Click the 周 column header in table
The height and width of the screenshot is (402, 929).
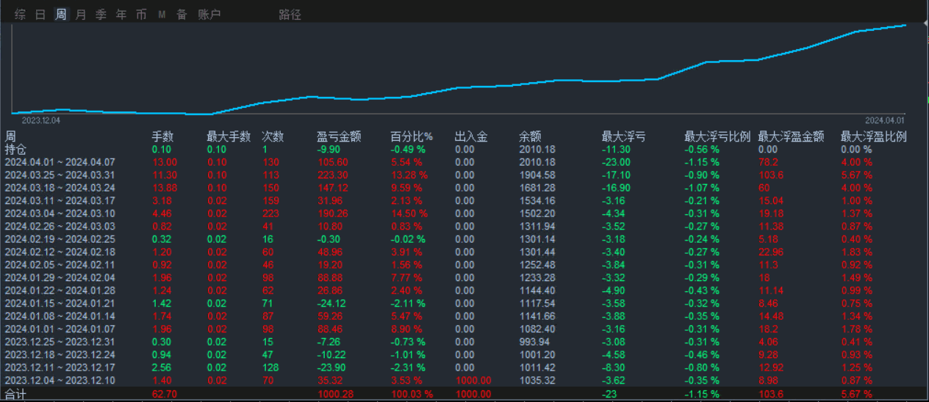click(x=10, y=136)
